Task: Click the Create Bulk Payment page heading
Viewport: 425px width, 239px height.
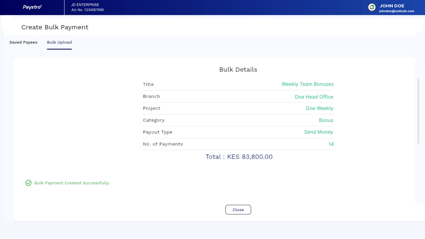Action: coord(55,27)
